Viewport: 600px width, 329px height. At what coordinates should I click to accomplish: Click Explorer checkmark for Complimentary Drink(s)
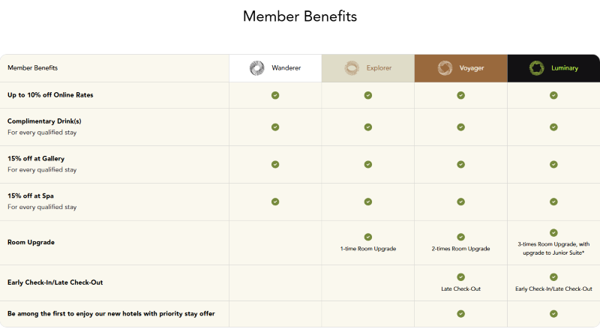[368, 127]
